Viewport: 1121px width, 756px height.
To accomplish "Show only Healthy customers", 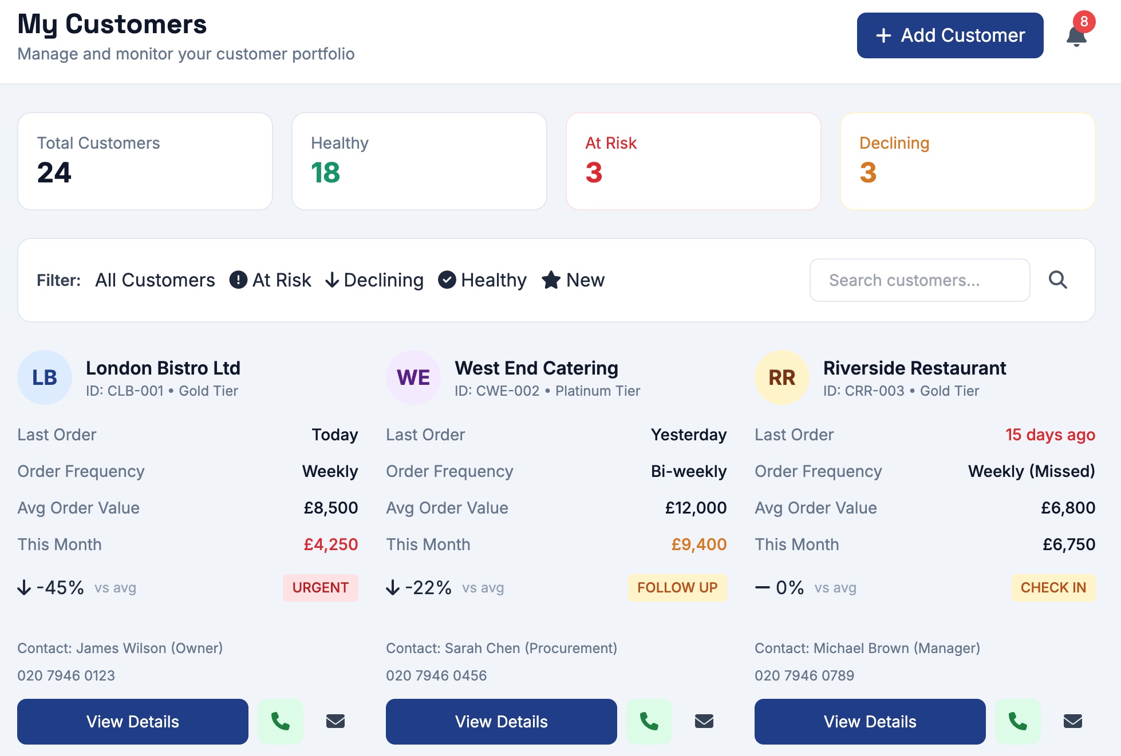I will tap(482, 280).
